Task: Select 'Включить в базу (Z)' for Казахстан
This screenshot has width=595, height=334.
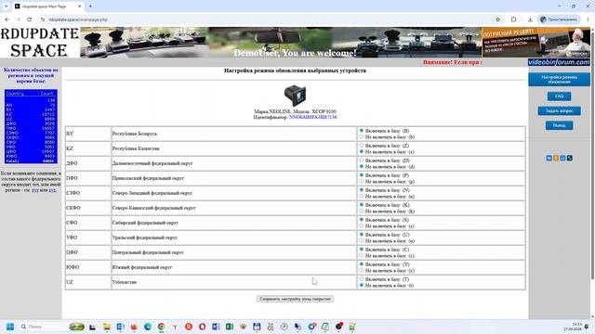Action: click(x=362, y=146)
